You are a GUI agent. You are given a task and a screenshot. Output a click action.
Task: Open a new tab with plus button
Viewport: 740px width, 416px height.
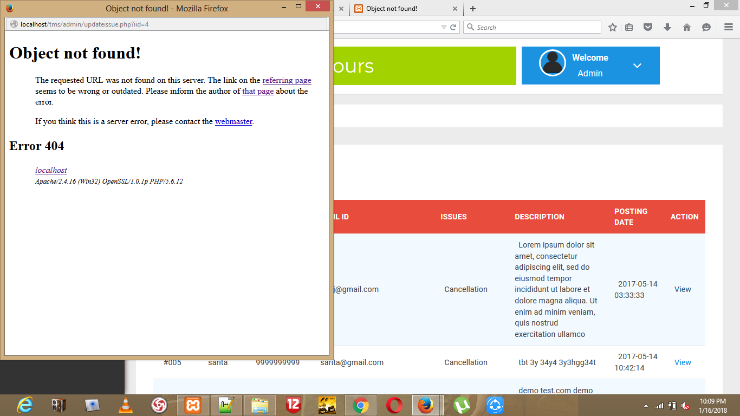[x=473, y=9]
